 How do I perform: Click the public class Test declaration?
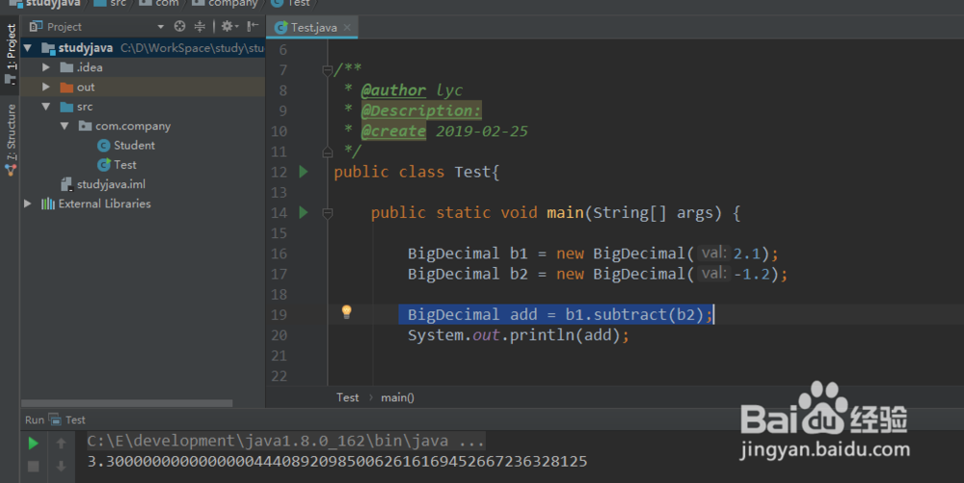(416, 172)
